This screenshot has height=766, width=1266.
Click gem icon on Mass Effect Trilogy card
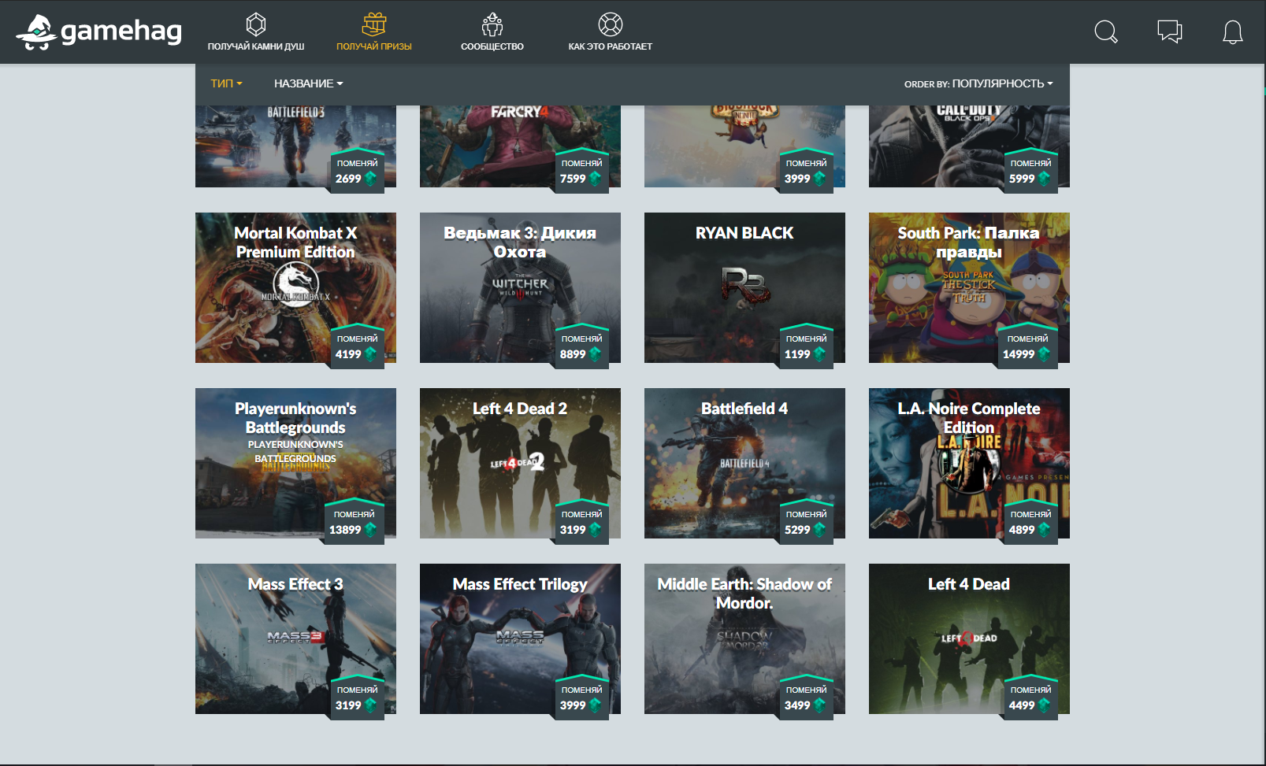[595, 705]
